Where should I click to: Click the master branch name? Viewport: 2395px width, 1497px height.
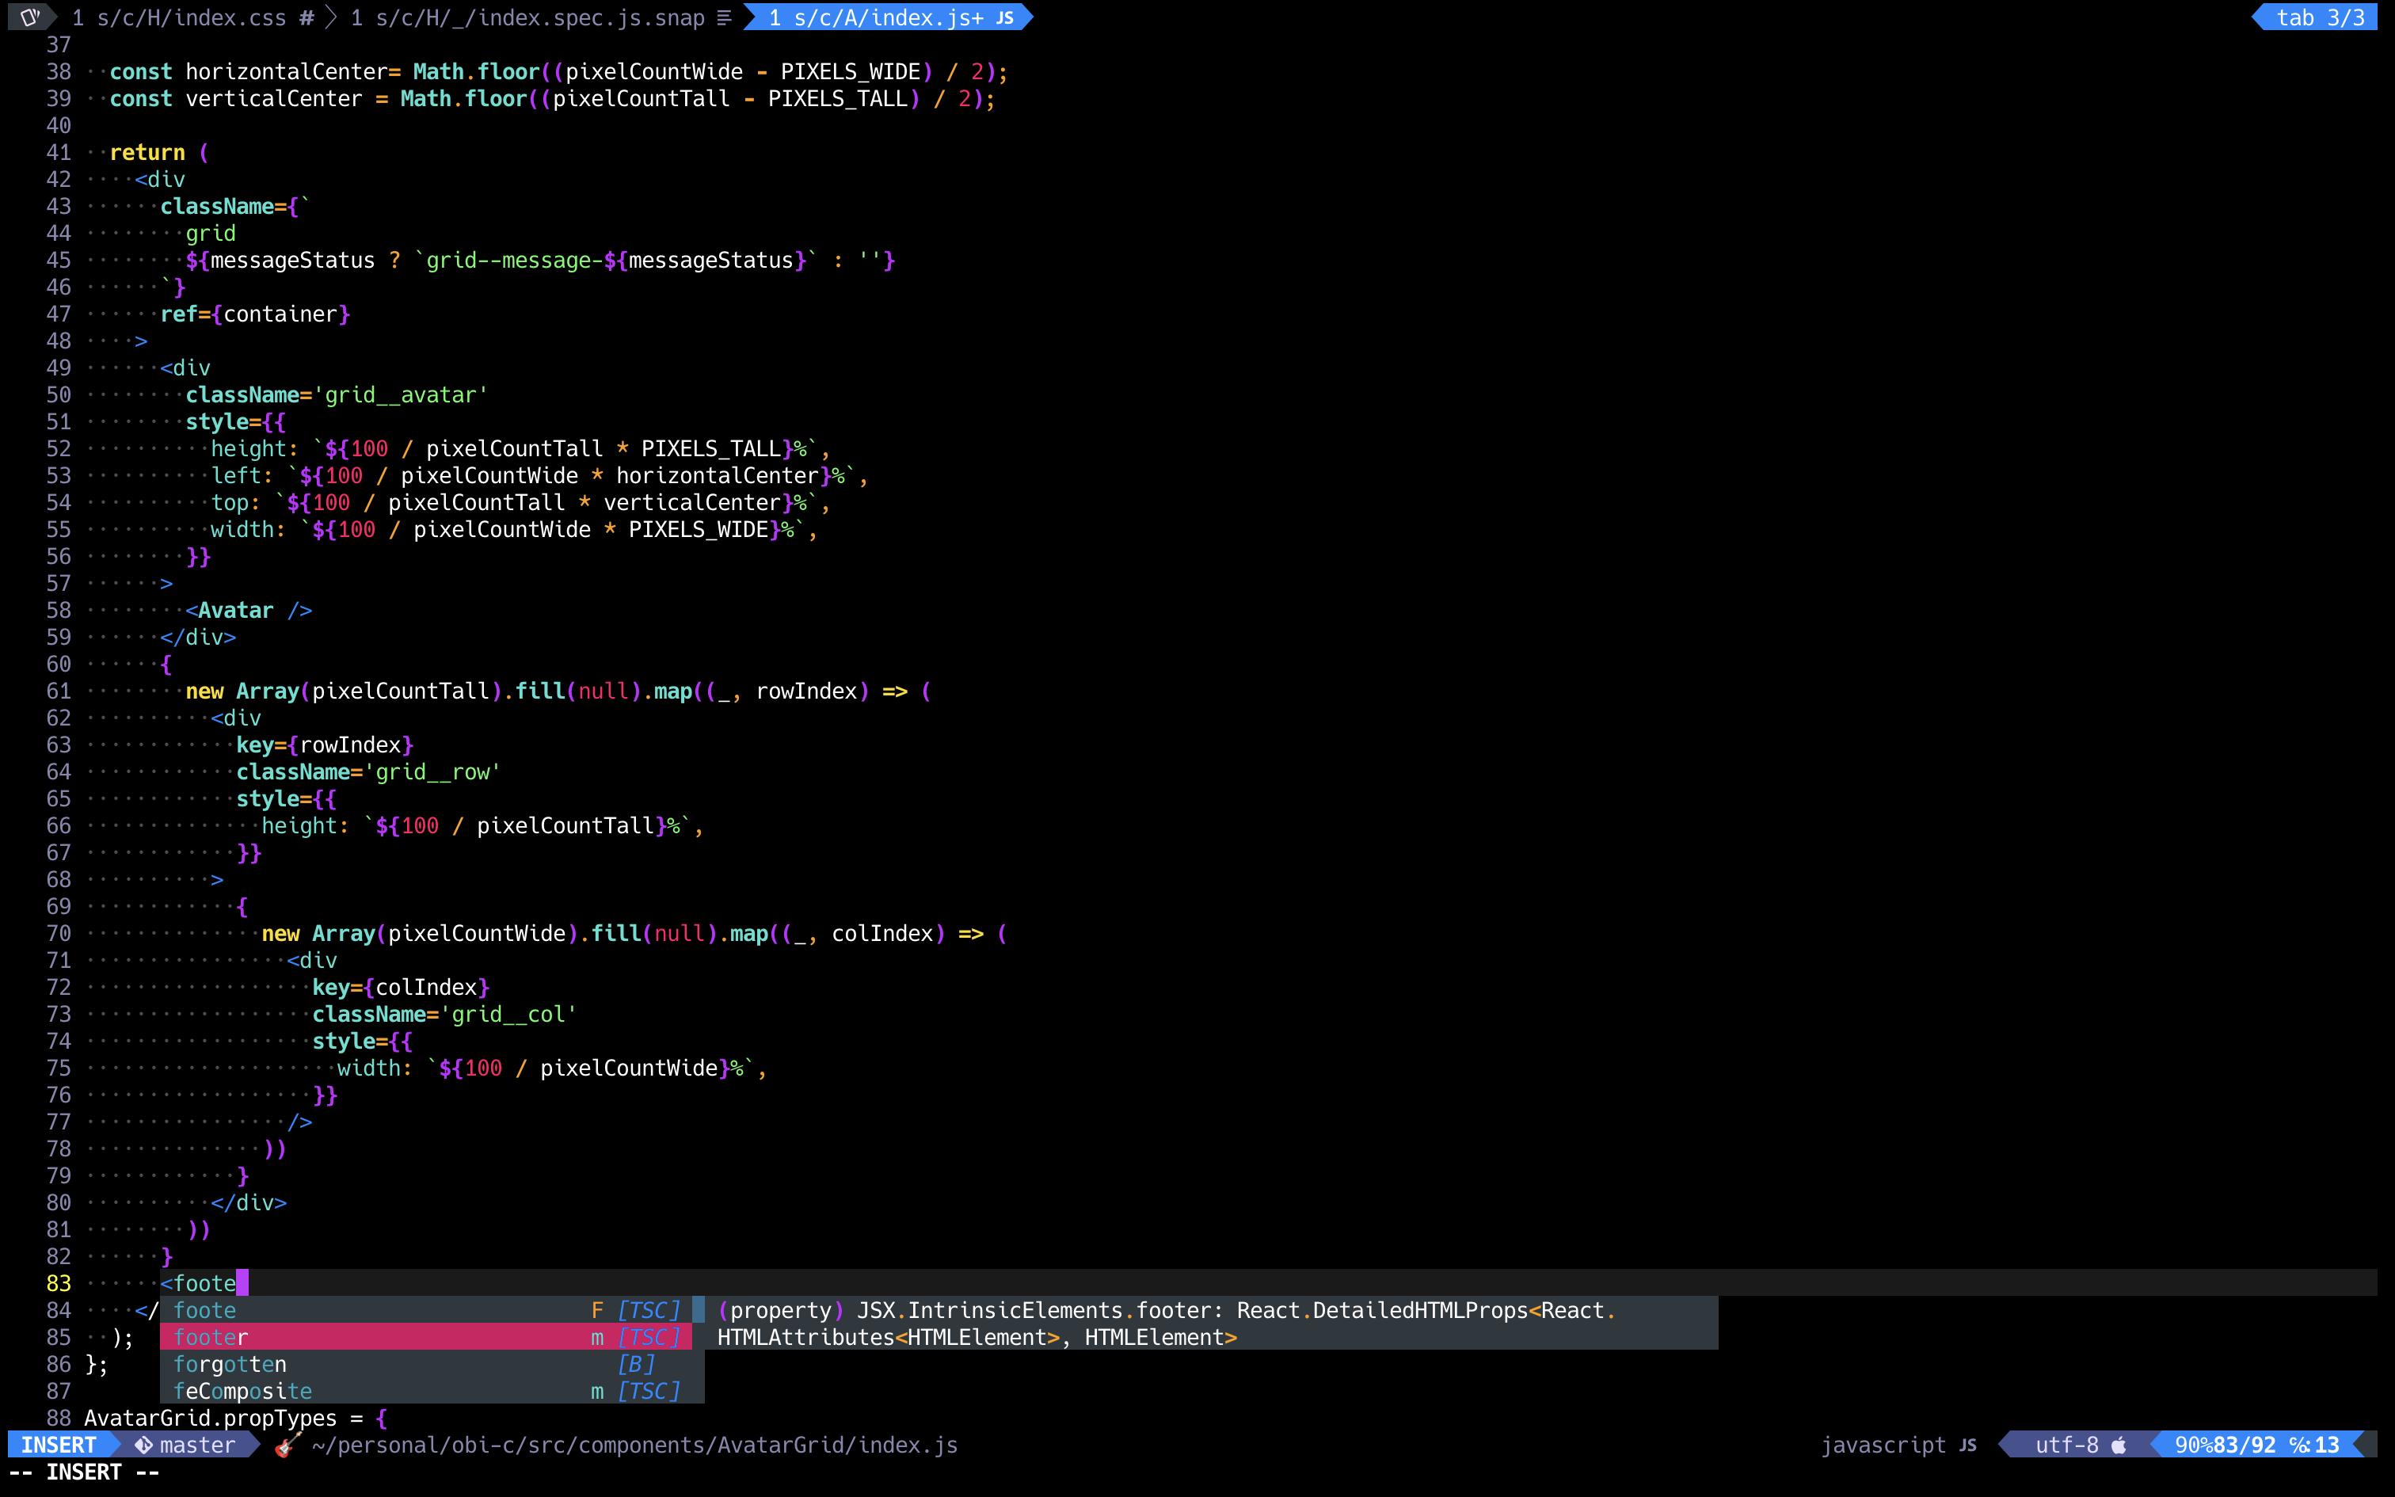(198, 1445)
